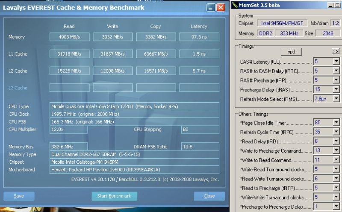Click the Memory Copy value 3382 MB/s
342x212 pixels.
[156, 37]
